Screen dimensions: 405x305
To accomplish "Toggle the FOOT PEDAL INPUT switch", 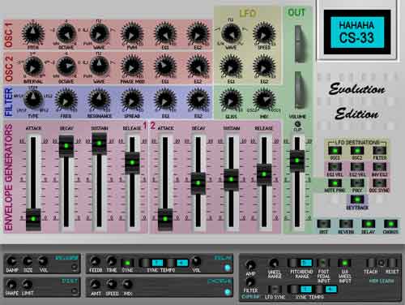I will coord(322,263).
